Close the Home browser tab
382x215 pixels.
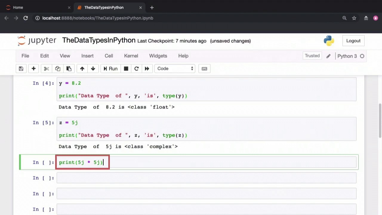[69, 7]
